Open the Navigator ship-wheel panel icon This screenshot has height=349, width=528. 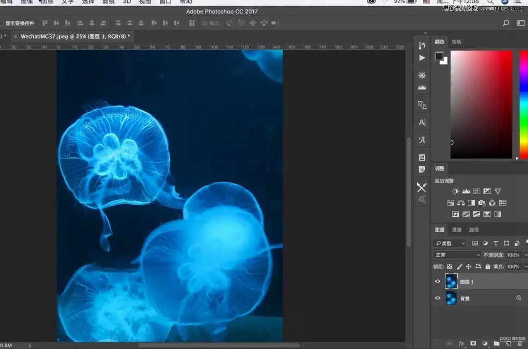point(422,75)
